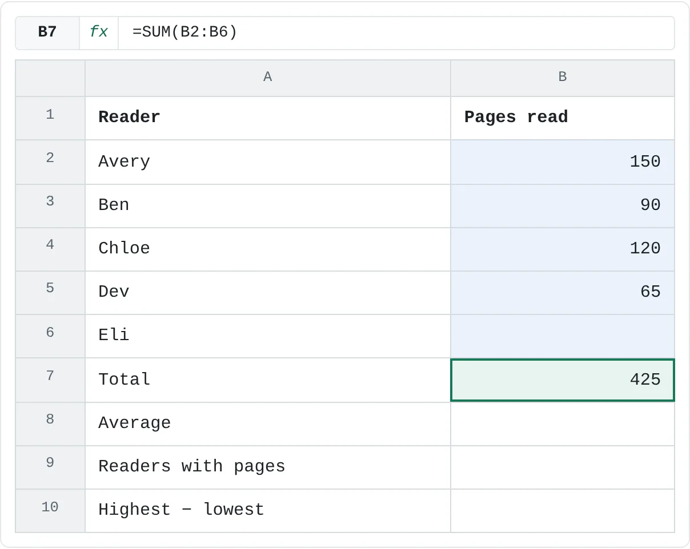
Task: Select row 10 header
Action: coord(50,510)
